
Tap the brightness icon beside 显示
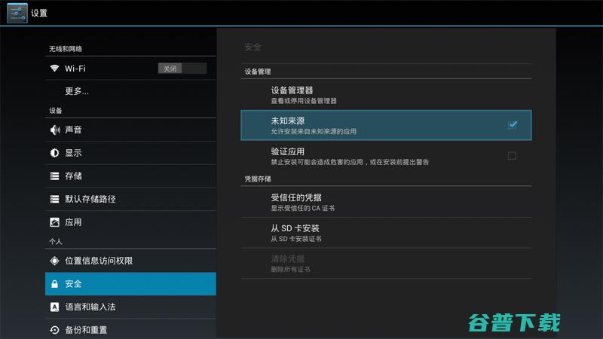[54, 153]
